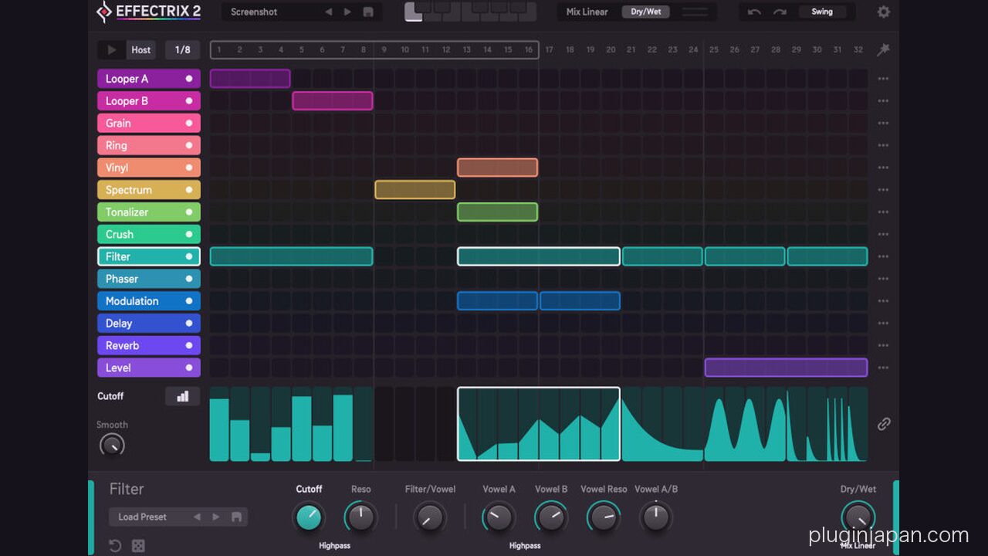Click the chain link icon beside the envelope
Viewport: 988px width, 556px height.
pos(884,424)
